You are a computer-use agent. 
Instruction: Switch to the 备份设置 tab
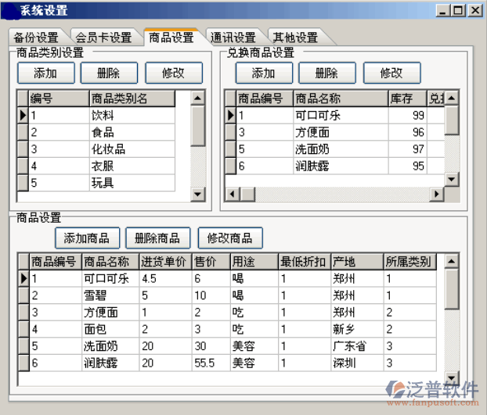pos(36,38)
